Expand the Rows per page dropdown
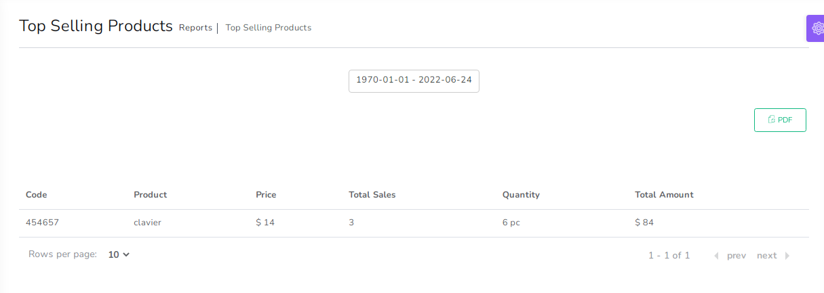This screenshot has width=824, height=293. 119,255
